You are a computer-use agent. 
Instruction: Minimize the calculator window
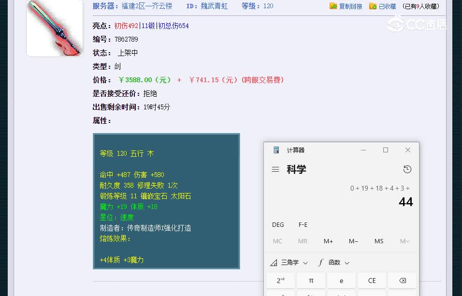363,150
